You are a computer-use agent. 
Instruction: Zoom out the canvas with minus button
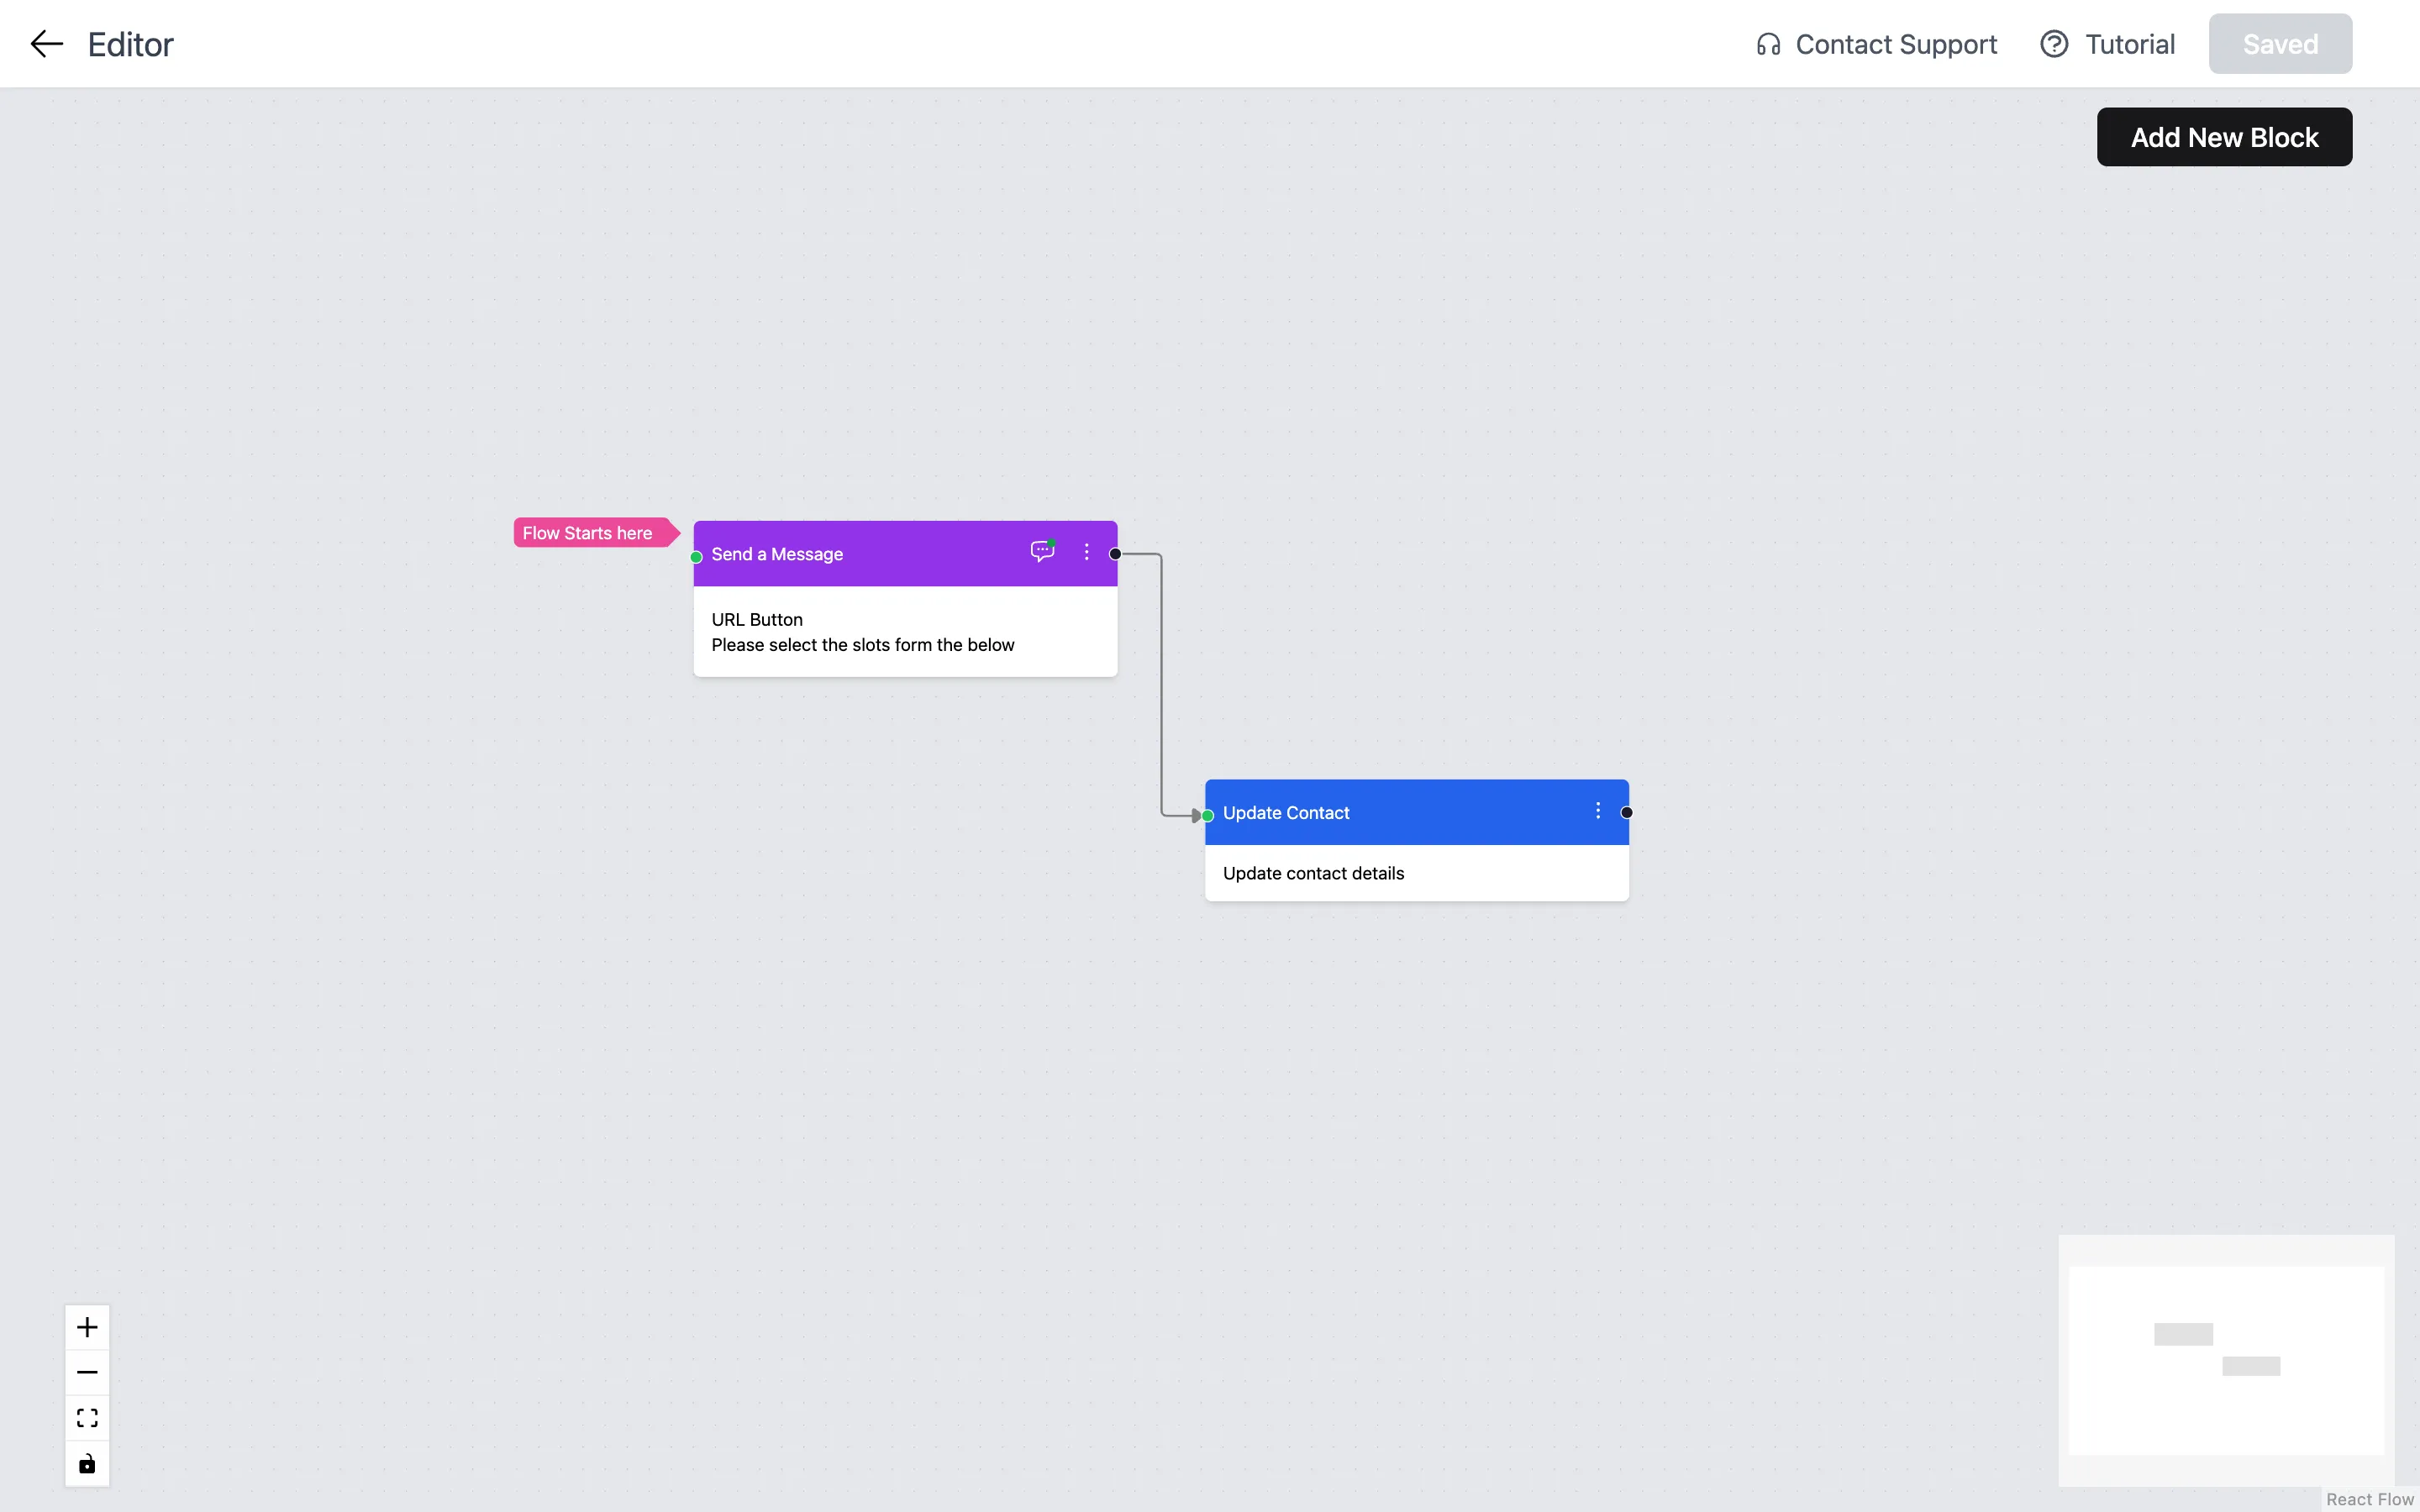[87, 1372]
